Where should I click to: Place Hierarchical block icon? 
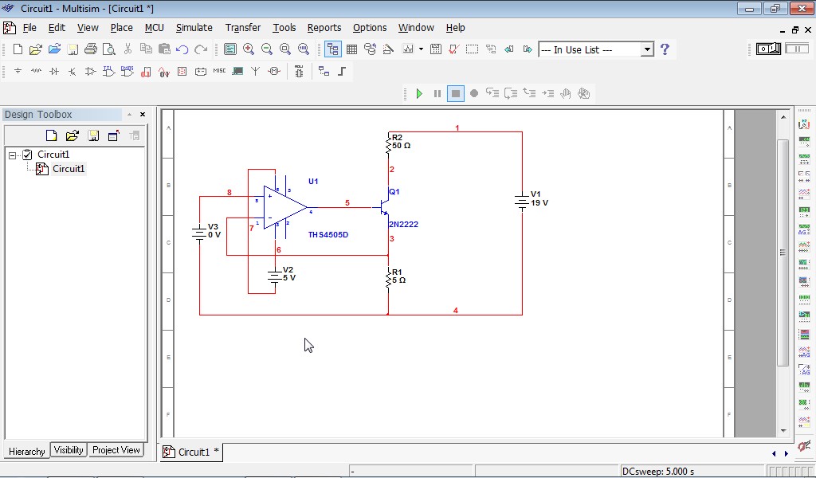(x=324, y=71)
